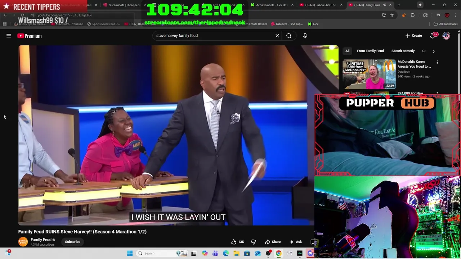The width and height of the screenshot is (461, 259).
Task: Close the Bubba Shot The tab
Action: point(341,5)
